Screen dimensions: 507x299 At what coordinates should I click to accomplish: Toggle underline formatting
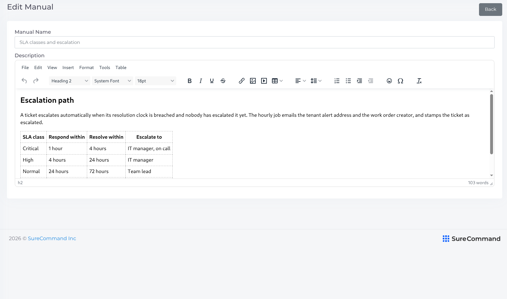pyautogui.click(x=212, y=81)
